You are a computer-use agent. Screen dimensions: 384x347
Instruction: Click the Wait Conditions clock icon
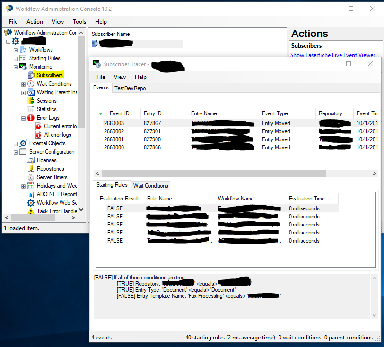pos(31,84)
